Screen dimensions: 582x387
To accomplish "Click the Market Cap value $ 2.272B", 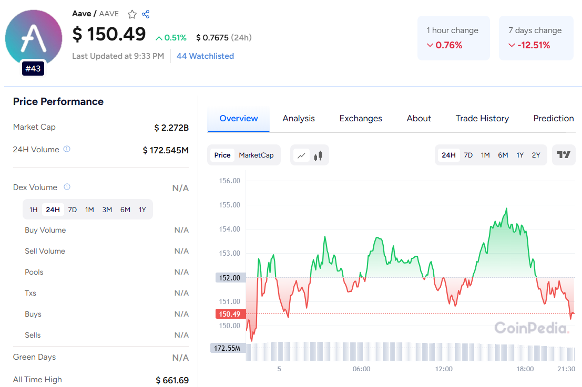I will click(171, 128).
